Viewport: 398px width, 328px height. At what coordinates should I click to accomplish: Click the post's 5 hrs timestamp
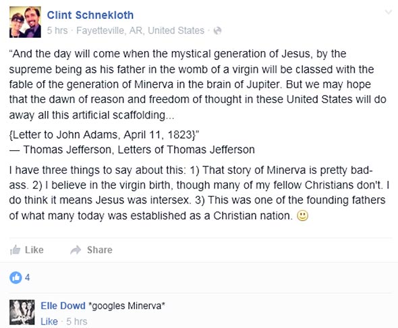tap(57, 30)
